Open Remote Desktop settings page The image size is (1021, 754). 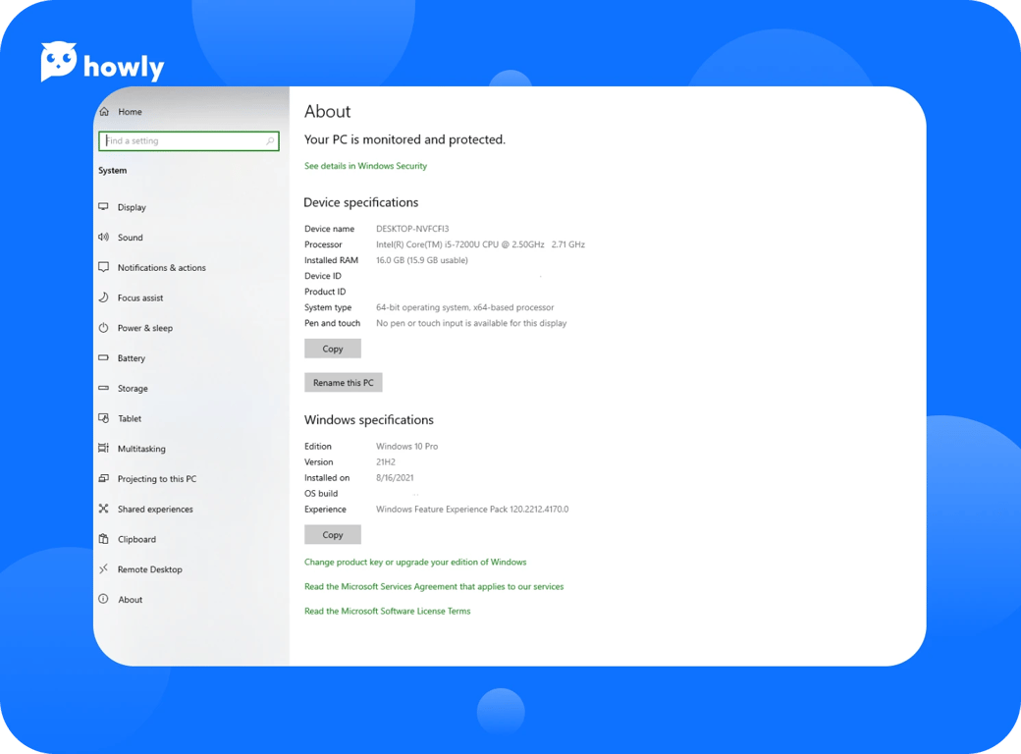pyautogui.click(x=149, y=569)
